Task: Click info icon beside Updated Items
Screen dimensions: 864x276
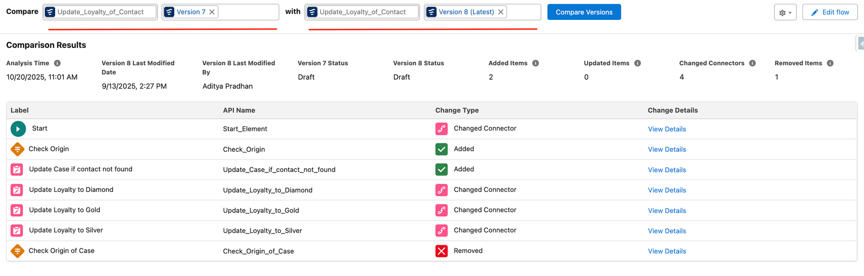Action: (638, 63)
